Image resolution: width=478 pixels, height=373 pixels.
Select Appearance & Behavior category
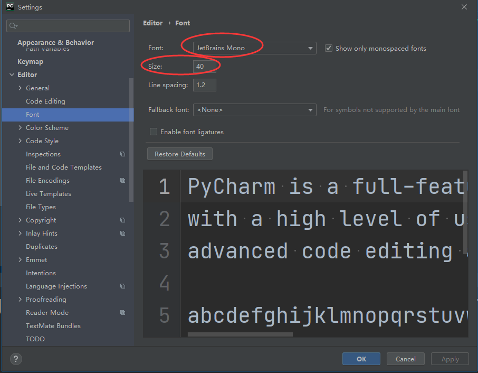56,42
